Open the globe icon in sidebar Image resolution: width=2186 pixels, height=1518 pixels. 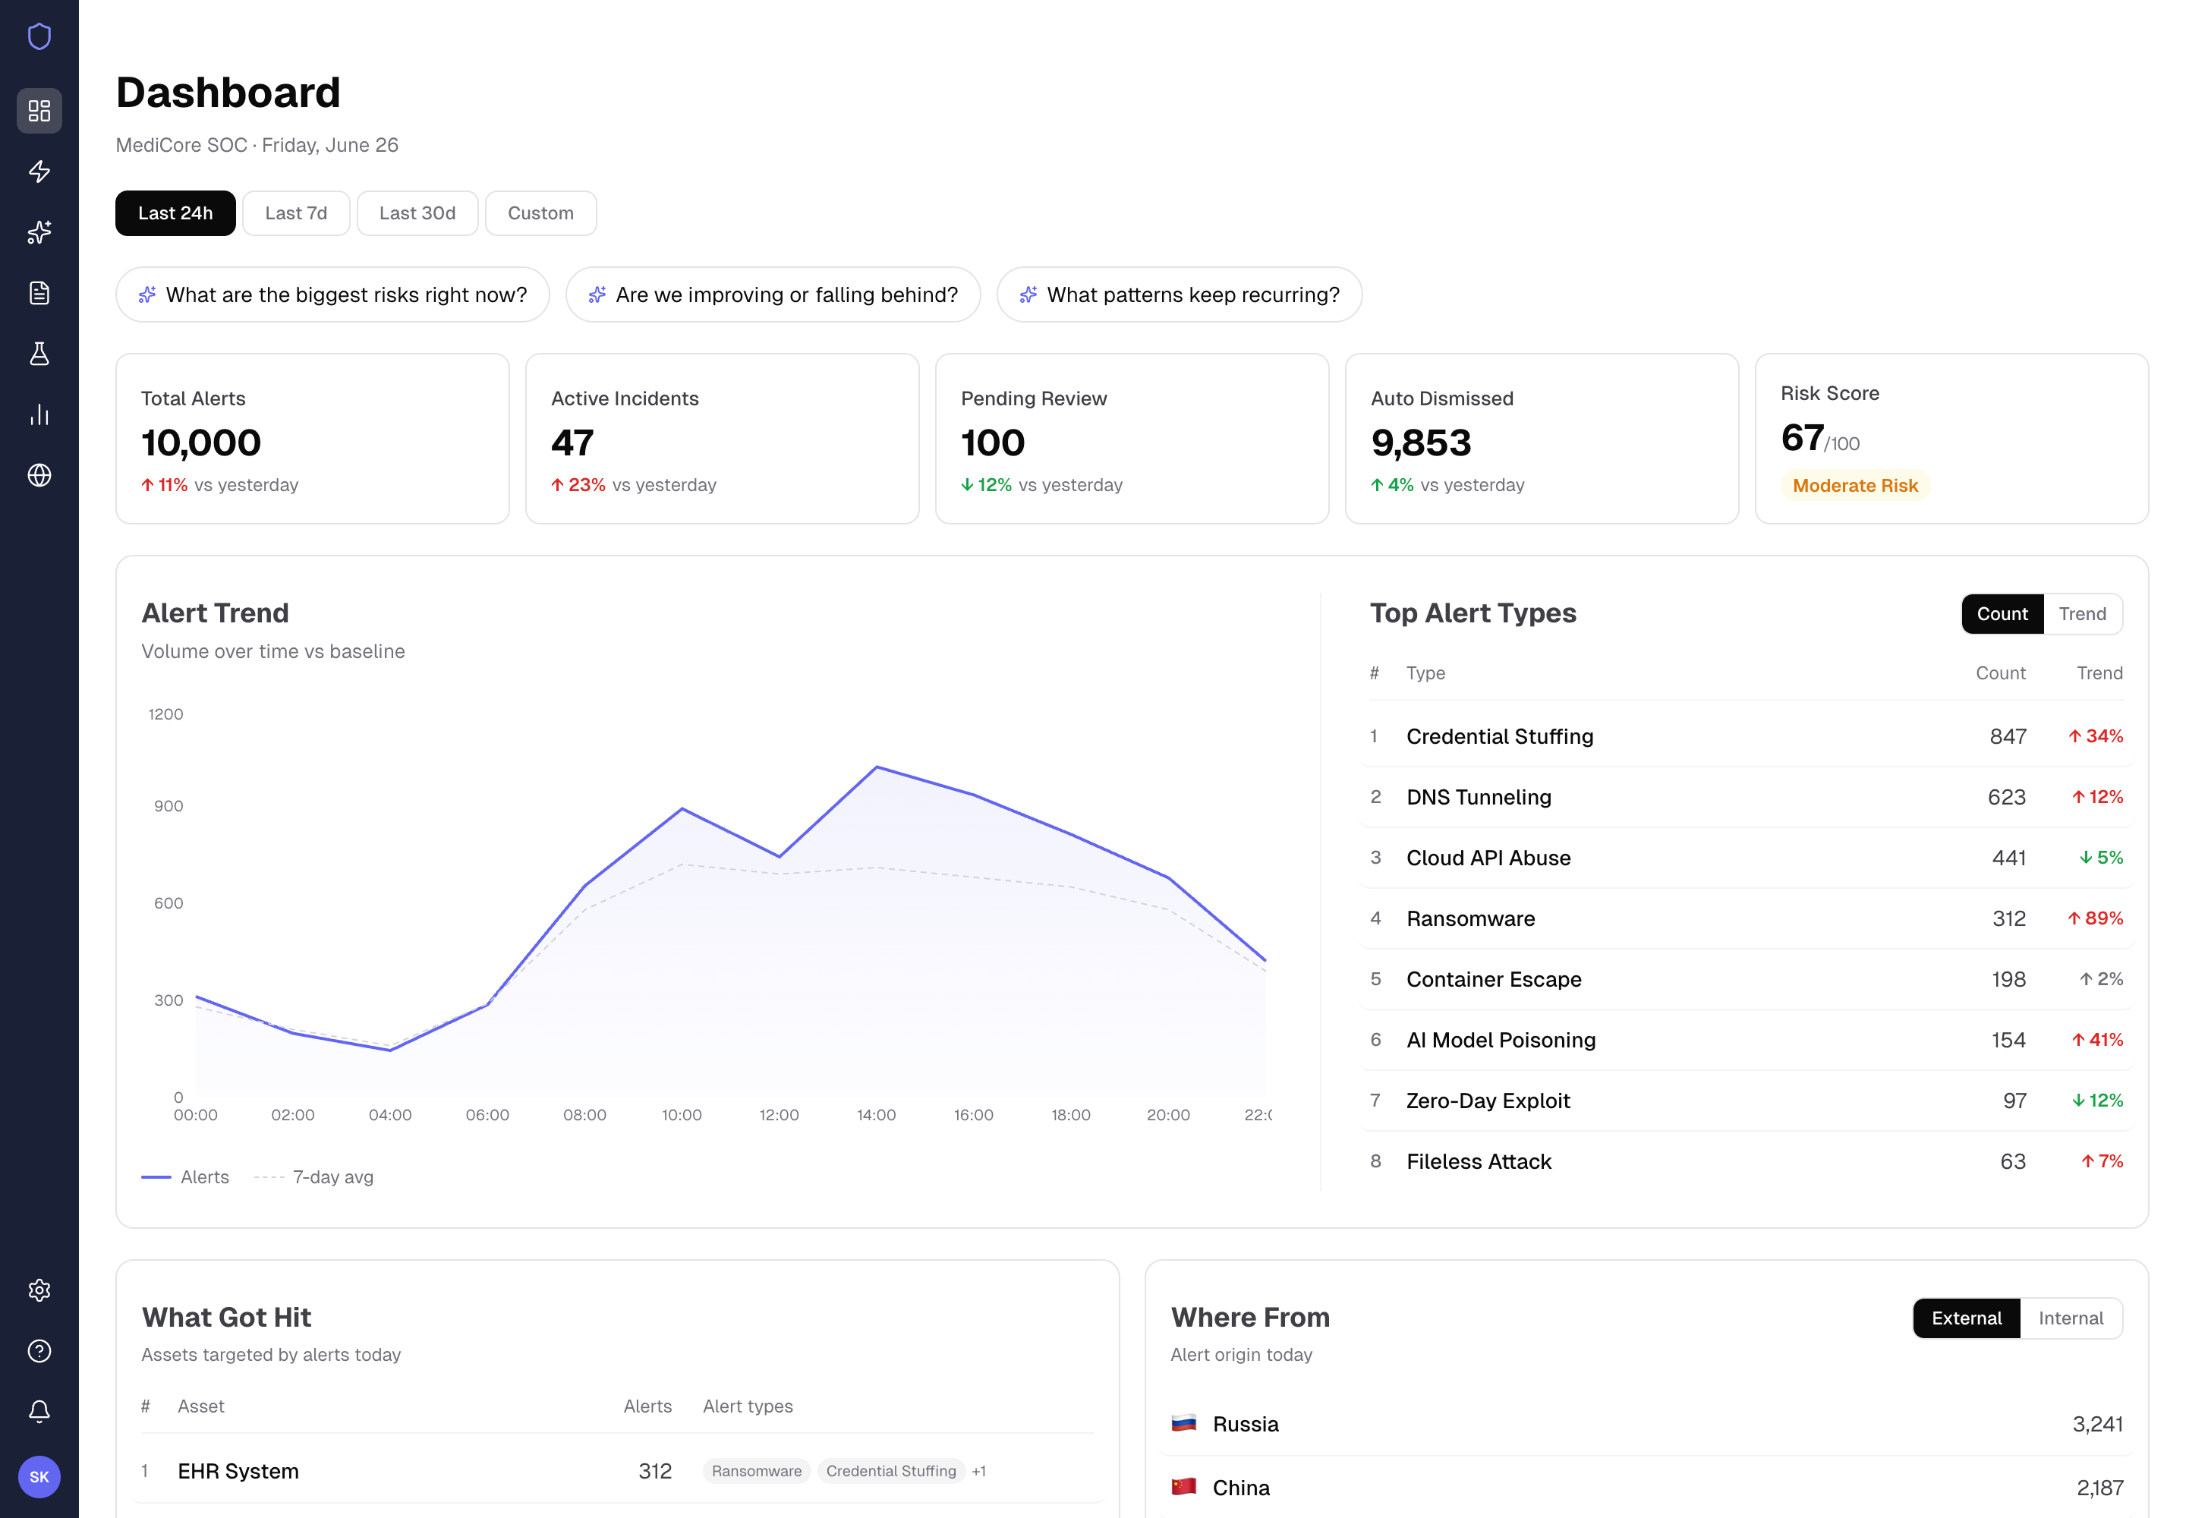39,476
